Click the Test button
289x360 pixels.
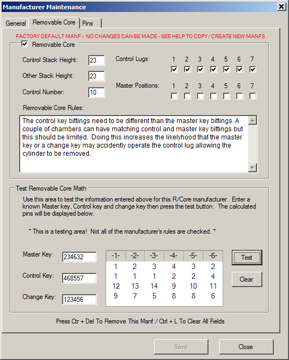click(x=247, y=258)
